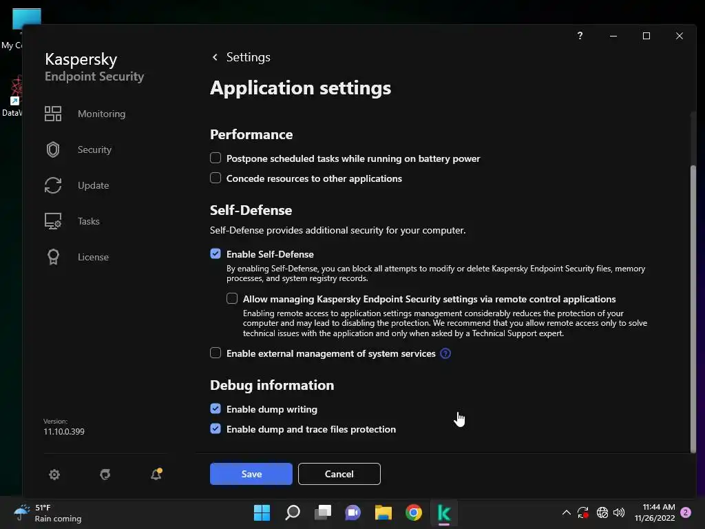Uncheck Enable Self-Defense

tap(215, 253)
